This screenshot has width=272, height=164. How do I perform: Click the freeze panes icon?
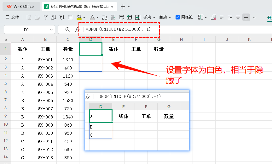pyautogui.click(x=201, y=17)
